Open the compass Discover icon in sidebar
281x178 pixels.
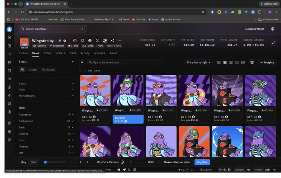[x=10, y=38]
